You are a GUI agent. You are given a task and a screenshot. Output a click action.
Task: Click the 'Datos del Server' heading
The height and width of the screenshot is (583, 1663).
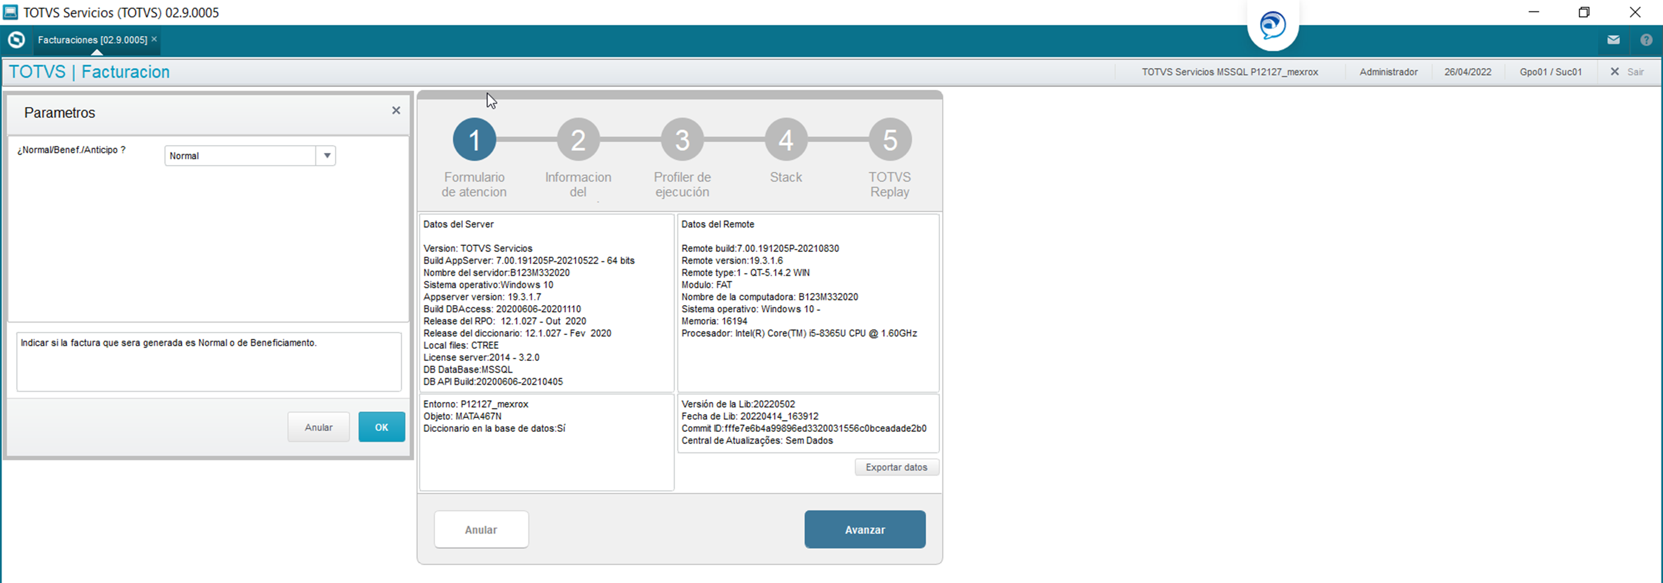458,224
